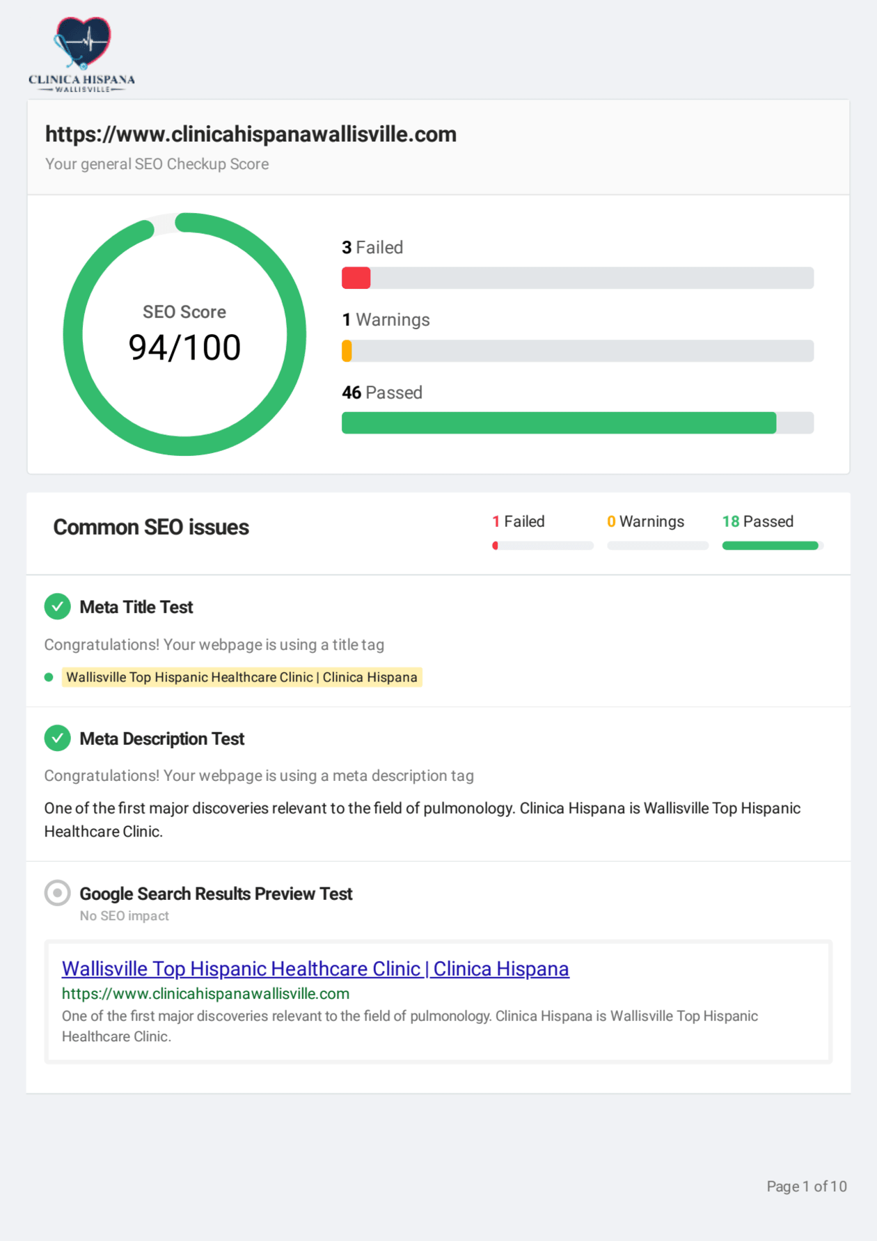This screenshot has height=1241, width=877.
Task: Click the highlighted title tag text
Action: [x=242, y=677]
